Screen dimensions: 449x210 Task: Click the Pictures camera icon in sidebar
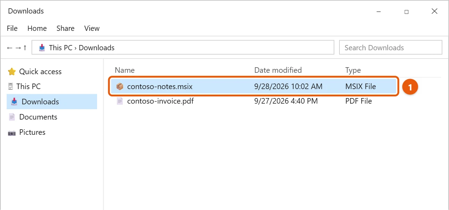pos(12,133)
